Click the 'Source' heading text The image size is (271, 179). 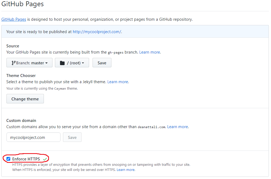tap(13, 46)
